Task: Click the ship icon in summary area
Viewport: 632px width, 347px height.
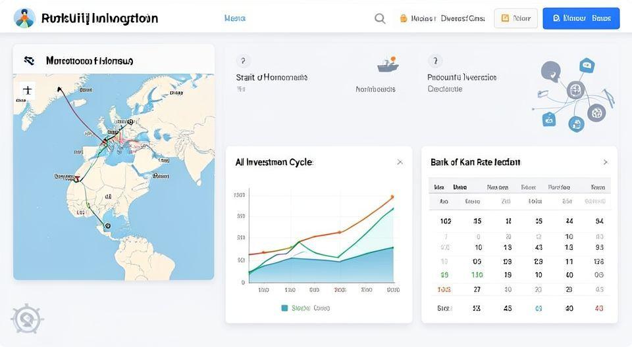Action: [x=387, y=64]
